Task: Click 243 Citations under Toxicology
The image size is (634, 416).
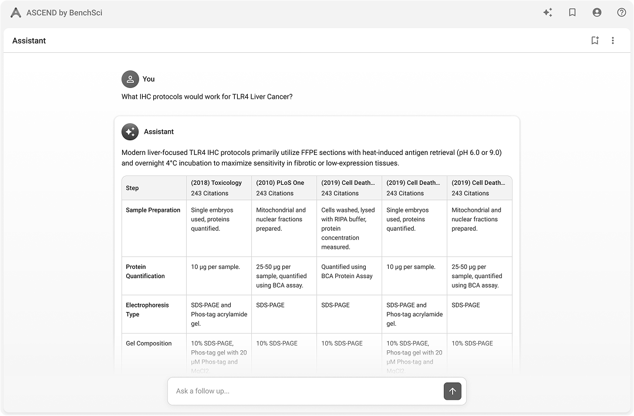Action: pyautogui.click(x=210, y=193)
